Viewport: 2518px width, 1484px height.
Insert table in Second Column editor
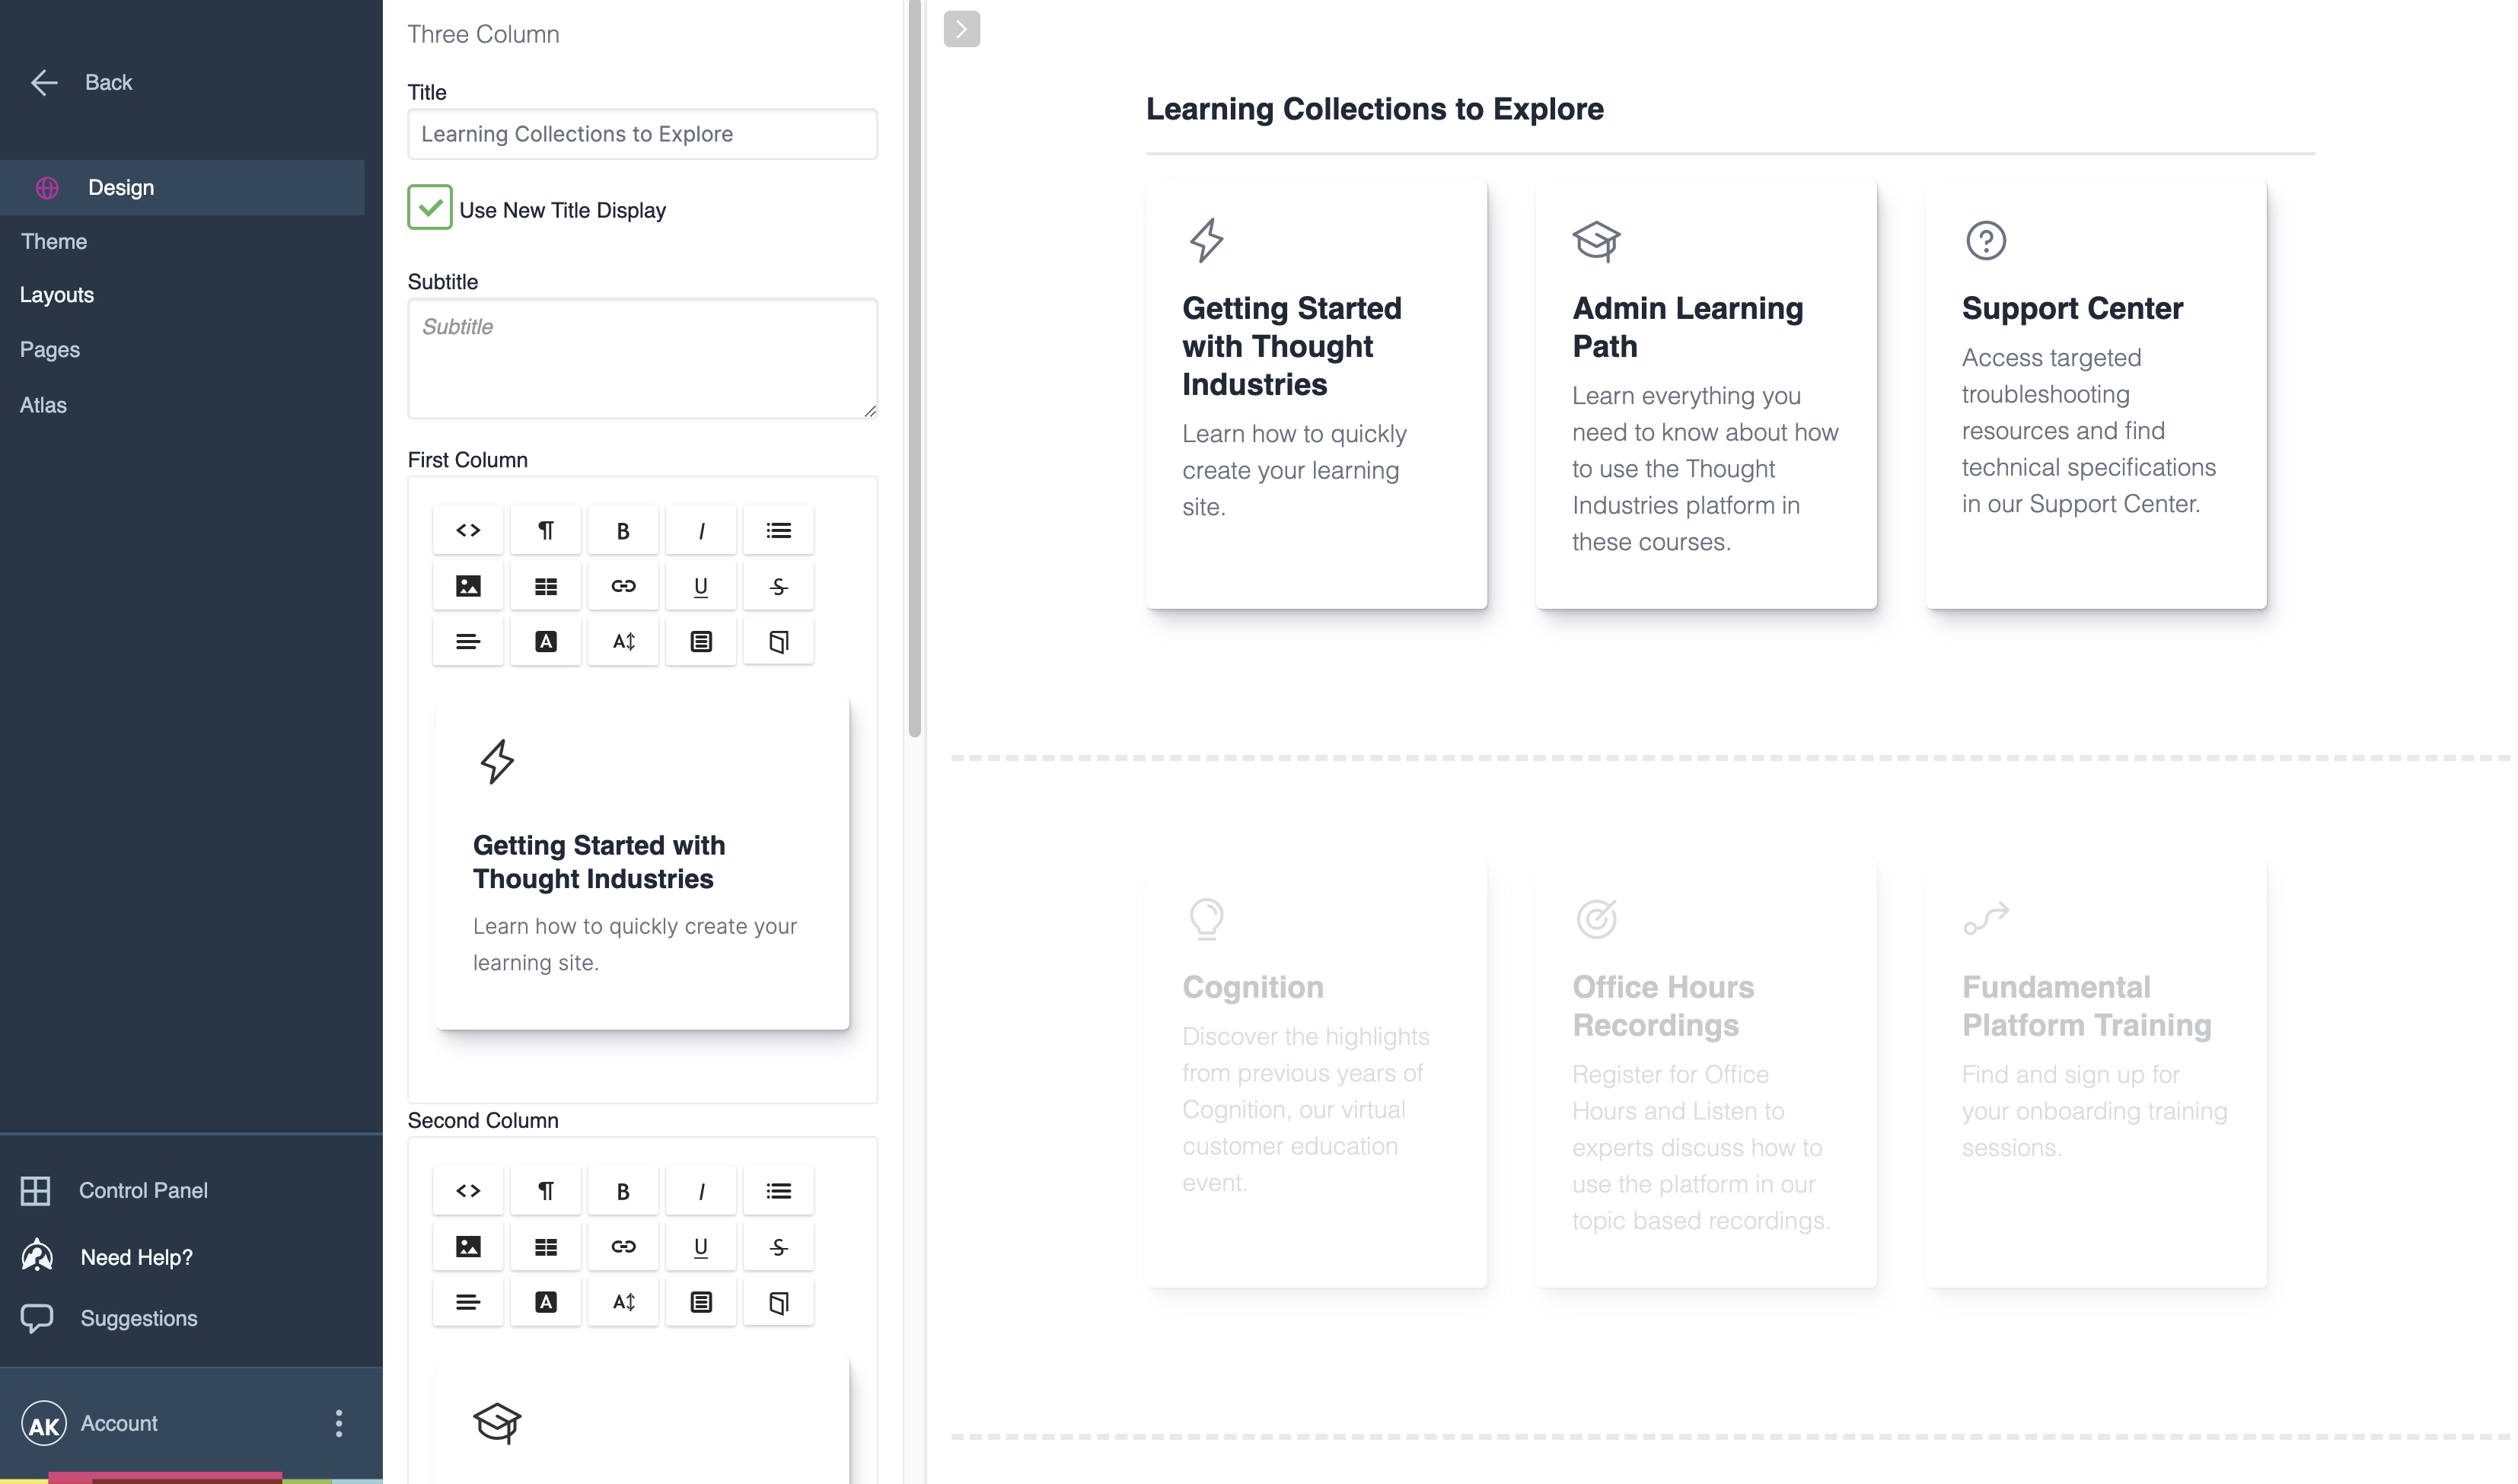546,1246
